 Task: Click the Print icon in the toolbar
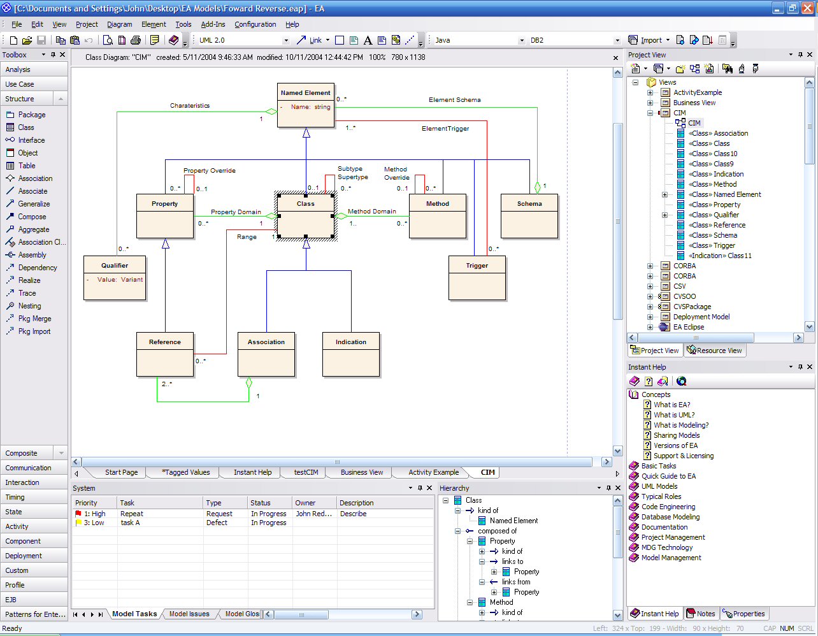[x=136, y=40]
